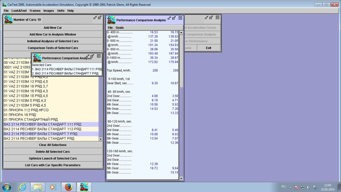Screen dimensions: 341x192
Task: Click car icon of large Performance Comparison Analysis window
Action: click(x=111, y=20)
